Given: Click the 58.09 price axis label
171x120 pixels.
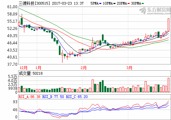Looking at the screenshot, I should (x=12, y=14).
